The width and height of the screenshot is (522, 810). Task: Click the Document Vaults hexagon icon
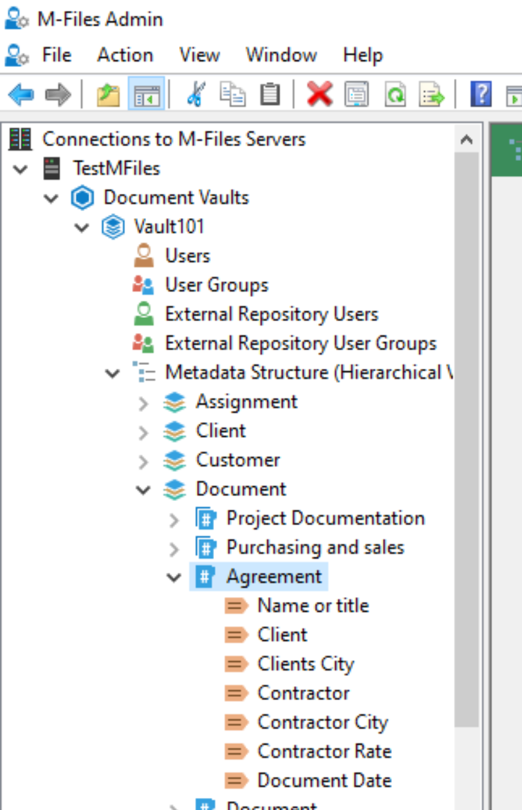click(82, 198)
